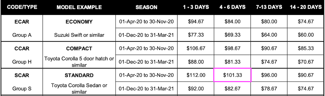The height and width of the screenshot is (96, 325).
Task: Click the CODE/TYPE column header
Action: (x=22, y=7)
